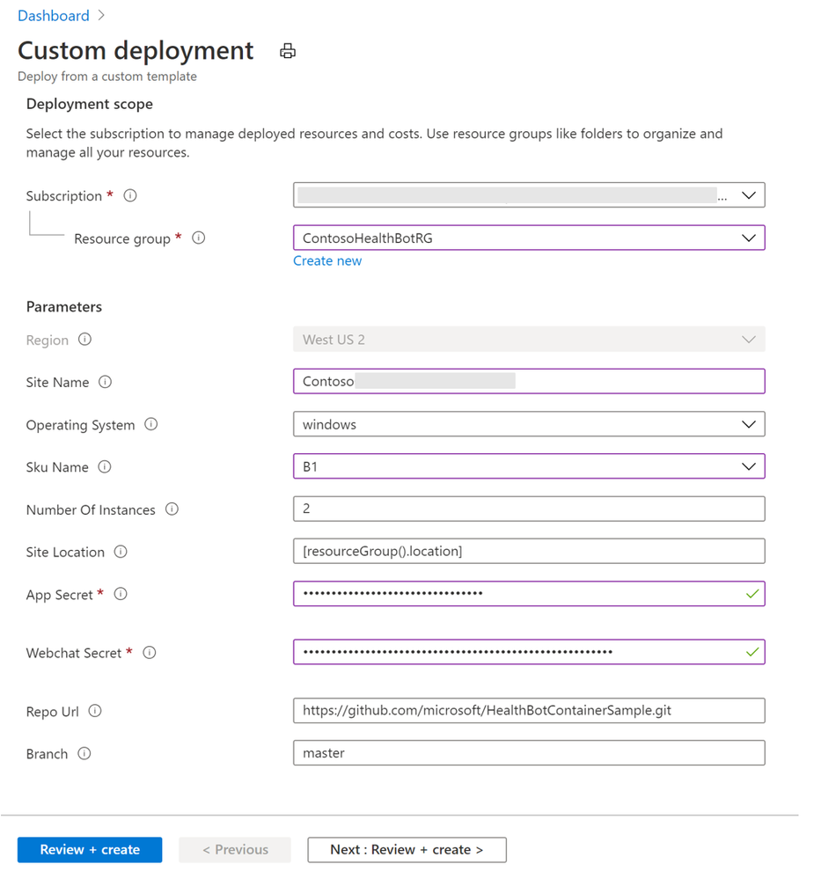
Task: Click the blue Review + create button
Action: tap(90, 850)
